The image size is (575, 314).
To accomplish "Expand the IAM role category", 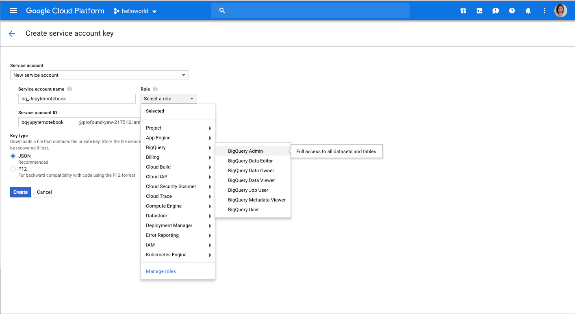I will pyautogui.click(x=178, y=245).
